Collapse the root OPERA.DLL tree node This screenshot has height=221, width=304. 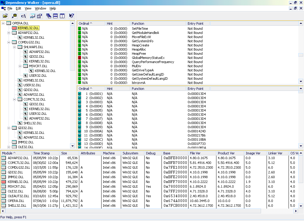[x=3, y=23]
